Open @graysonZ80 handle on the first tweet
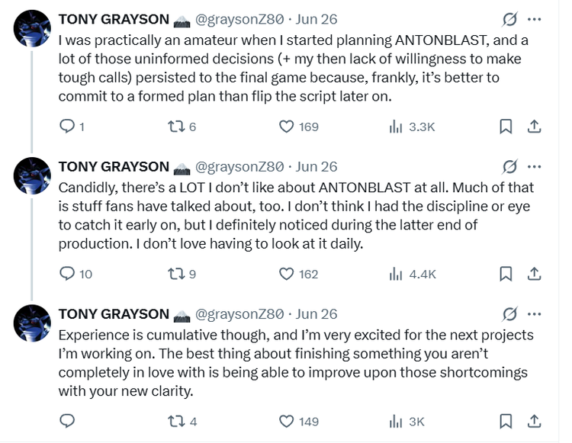 point(239,19)
